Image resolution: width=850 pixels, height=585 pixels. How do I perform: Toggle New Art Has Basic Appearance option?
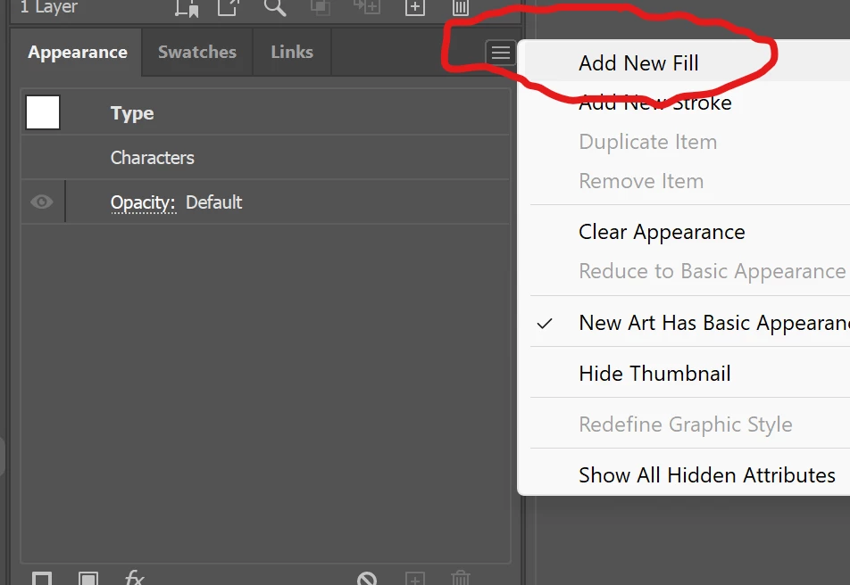(x=689, y=324)
